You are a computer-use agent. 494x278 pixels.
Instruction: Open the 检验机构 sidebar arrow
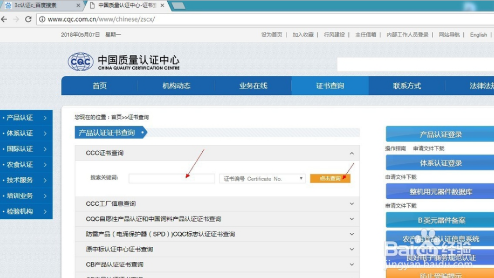point(45,212)
